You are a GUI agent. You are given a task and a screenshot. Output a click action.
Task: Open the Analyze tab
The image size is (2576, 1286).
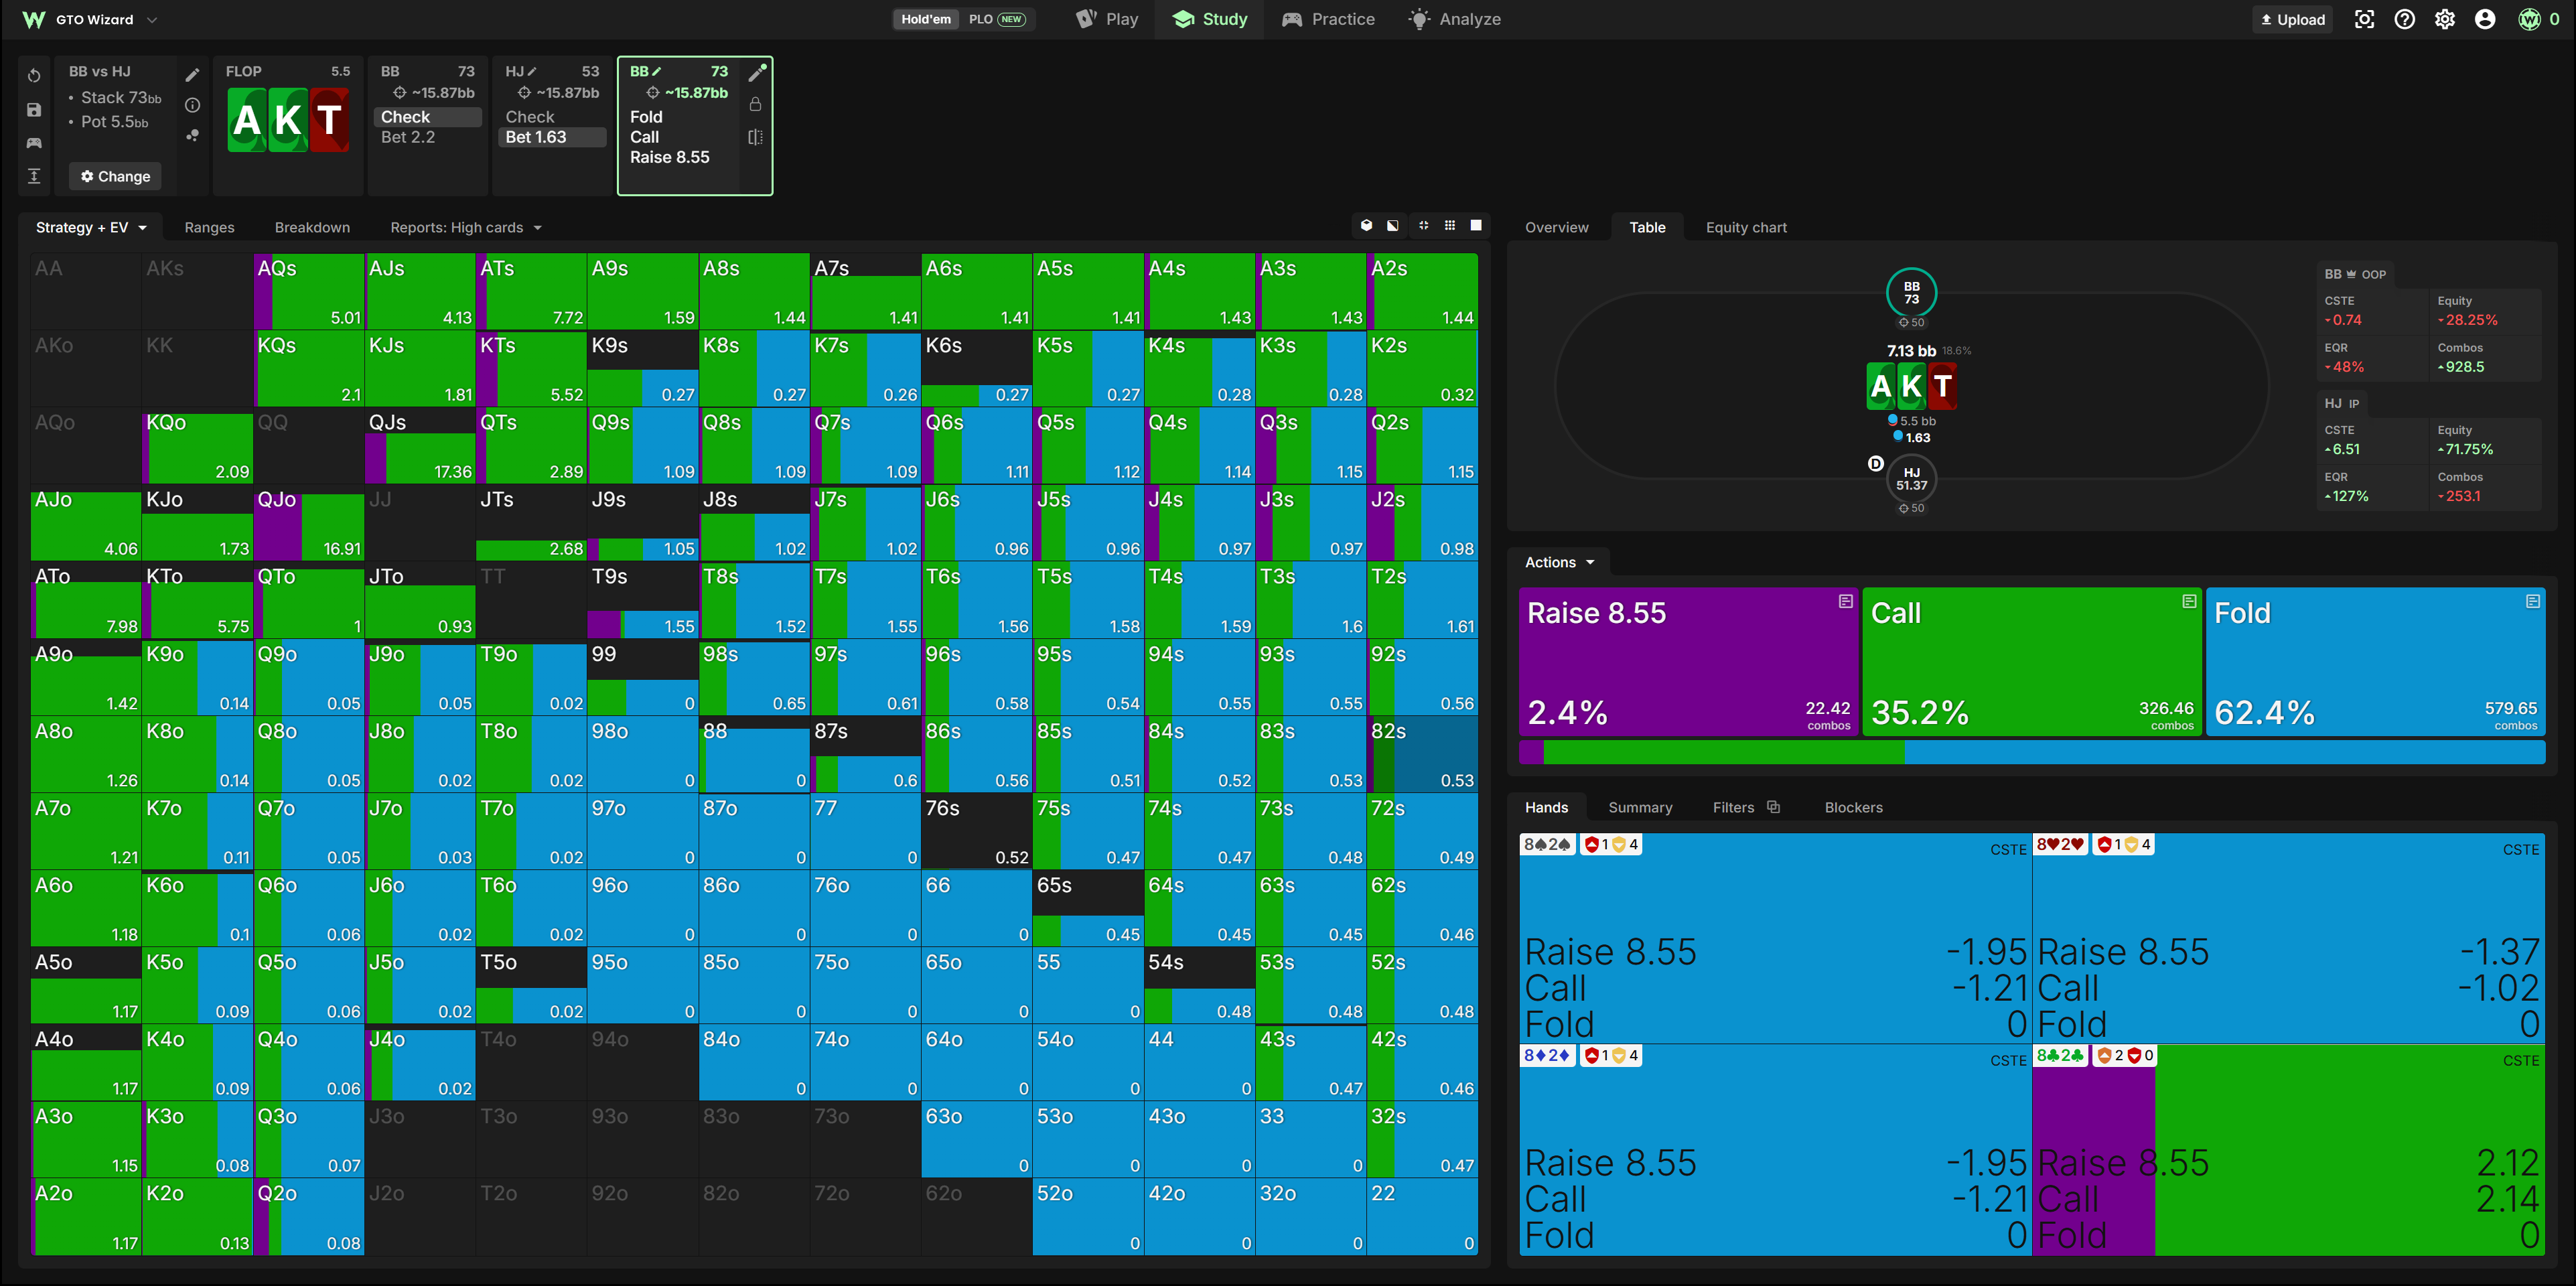tap(1454, 19)
